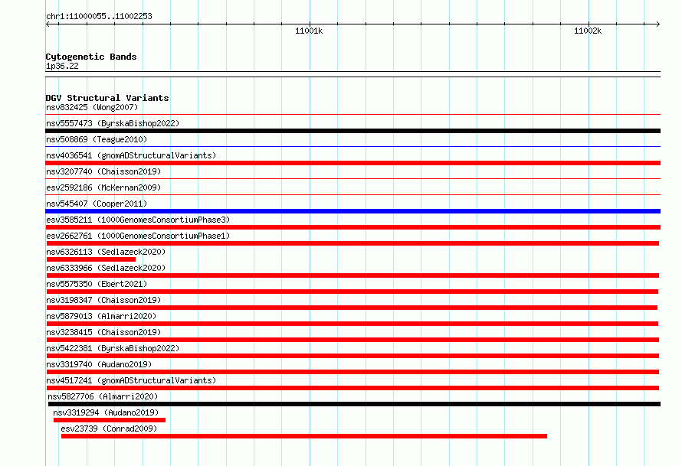
Task: Click the thick red bar of nsv4036541
Action: click(352, 163)
